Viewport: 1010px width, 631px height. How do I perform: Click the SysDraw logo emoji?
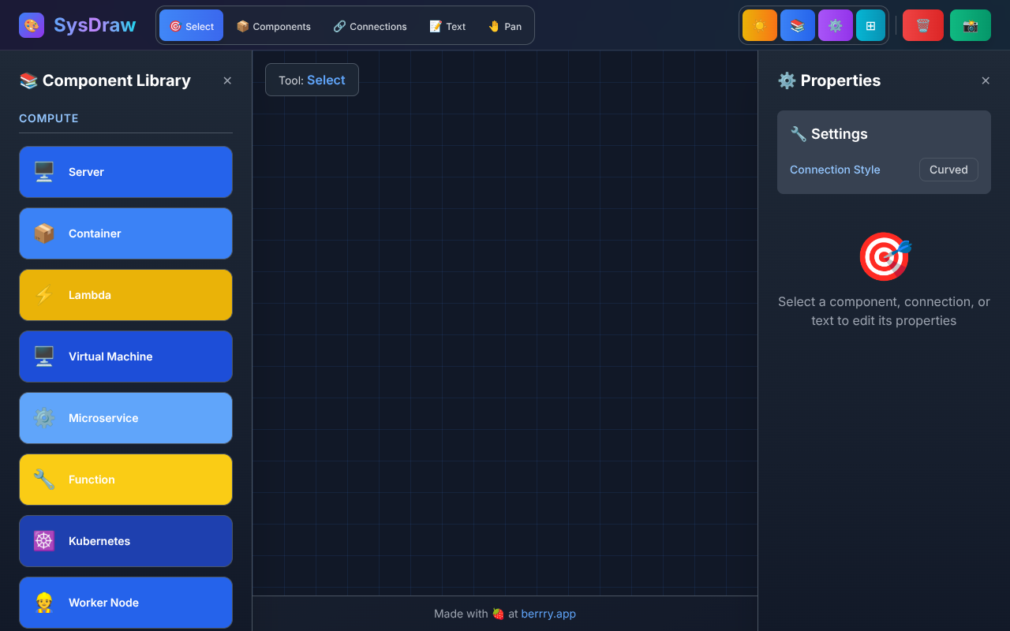point(31,24)
